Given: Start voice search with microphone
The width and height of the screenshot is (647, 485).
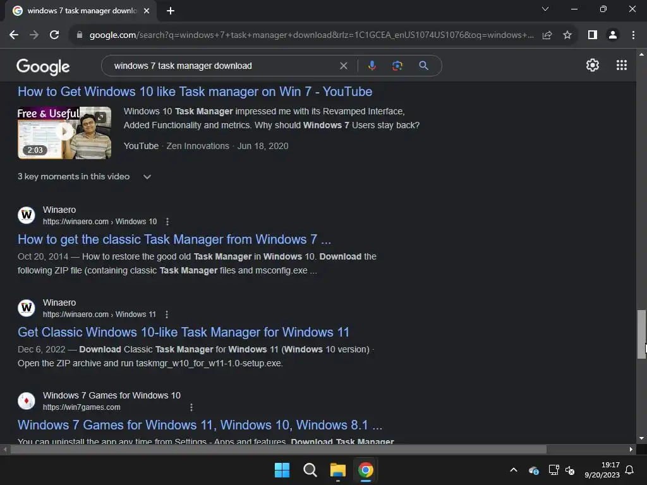Looking at the screenshot, I should point(372,66).
